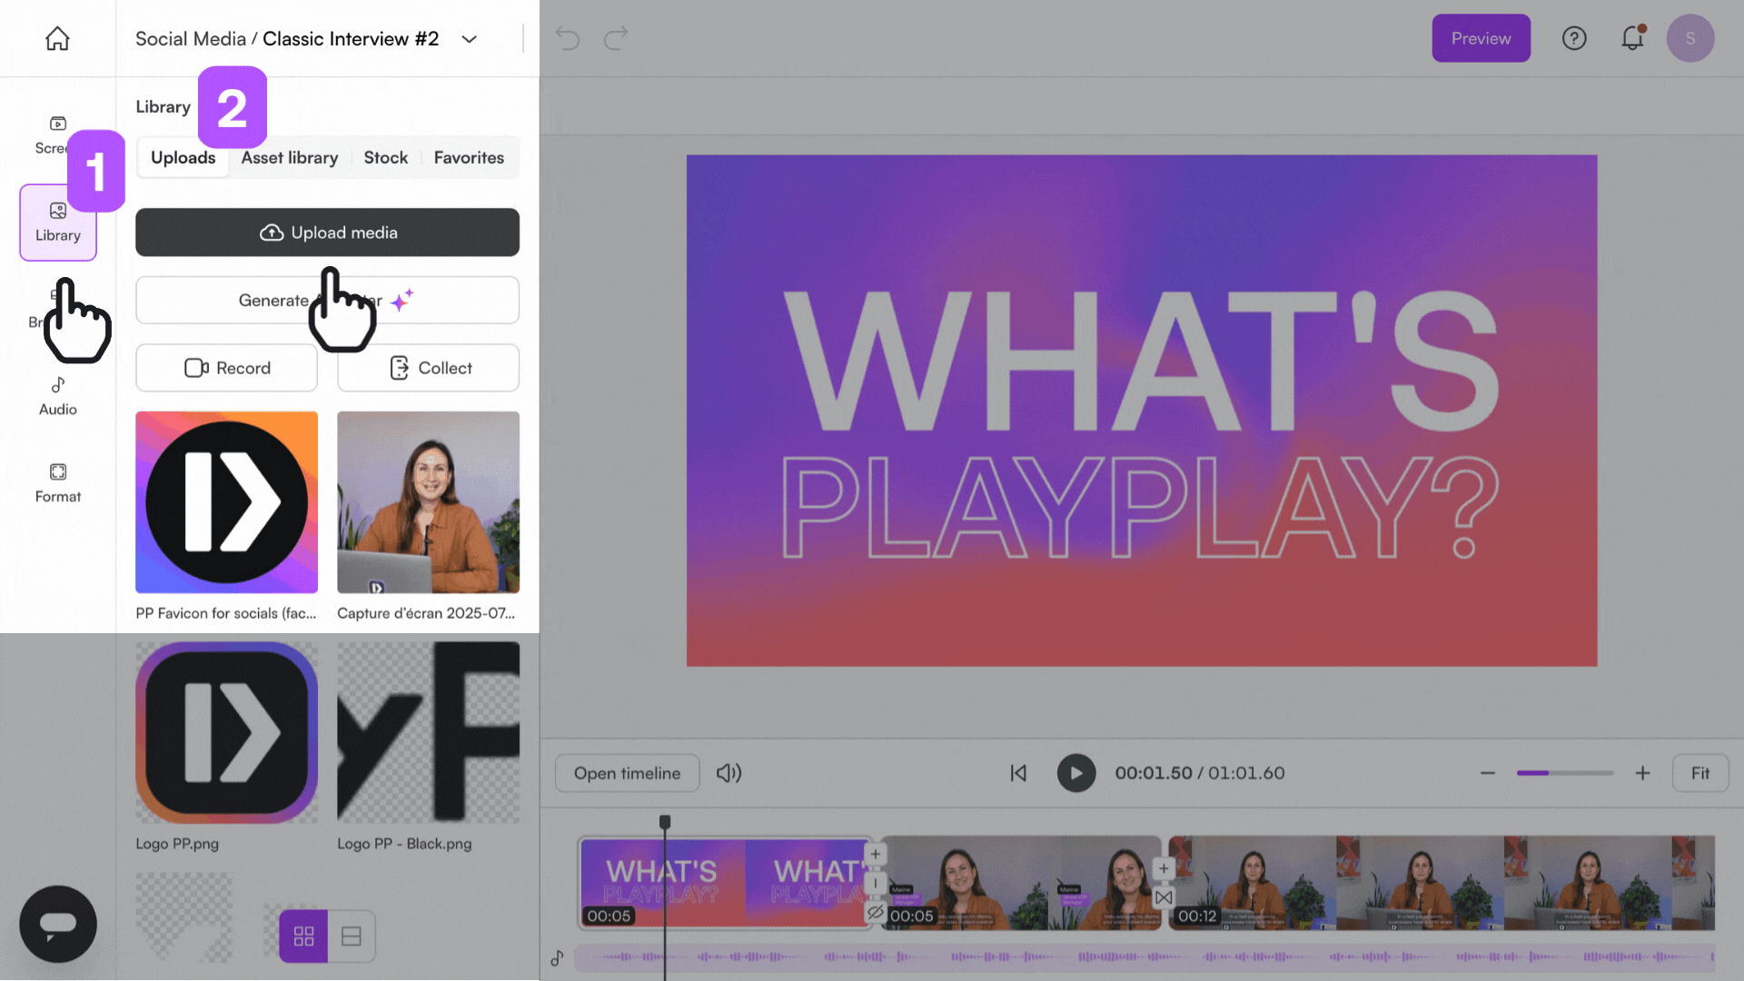Click the undo arrow icon

568,38
